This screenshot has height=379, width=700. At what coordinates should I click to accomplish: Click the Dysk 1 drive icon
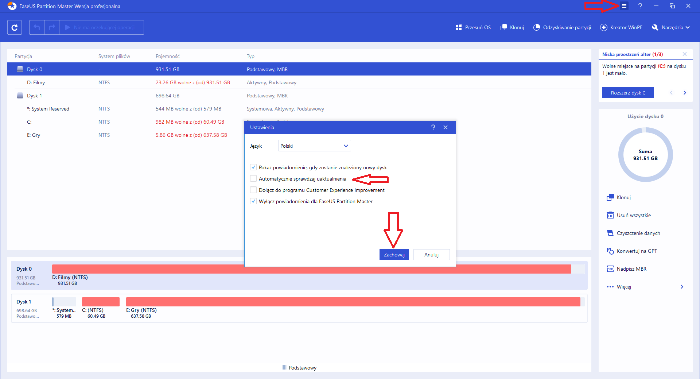20,96
